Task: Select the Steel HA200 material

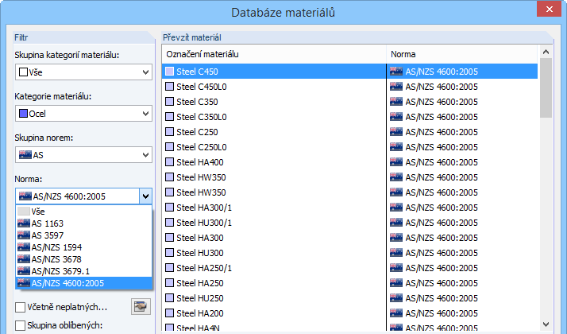Action: (x=349, y=313)
